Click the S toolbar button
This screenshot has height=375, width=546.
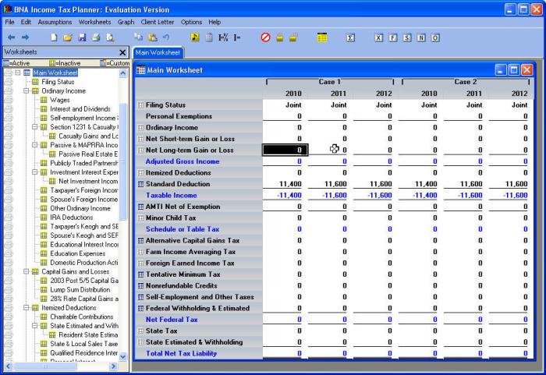click(407, 37)
